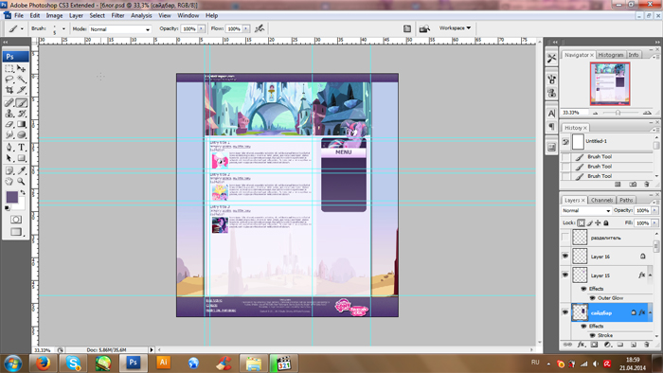The image size is (663, 373).
Task: Change the screen mode button
Action: [x=16, y=232]
